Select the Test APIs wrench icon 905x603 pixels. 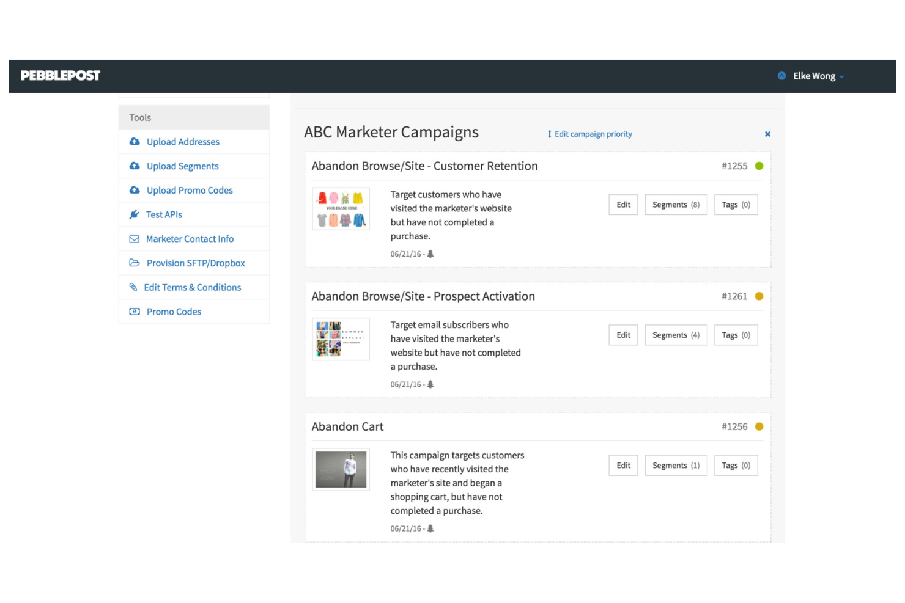134,214
